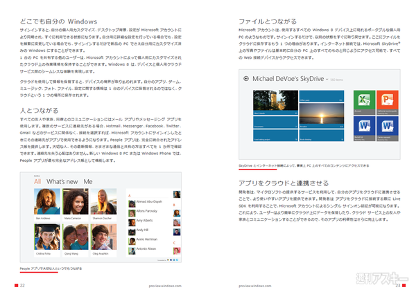
Task: Click the SkyDrive caption under the screenshot
Action: [x=304, y=166]
